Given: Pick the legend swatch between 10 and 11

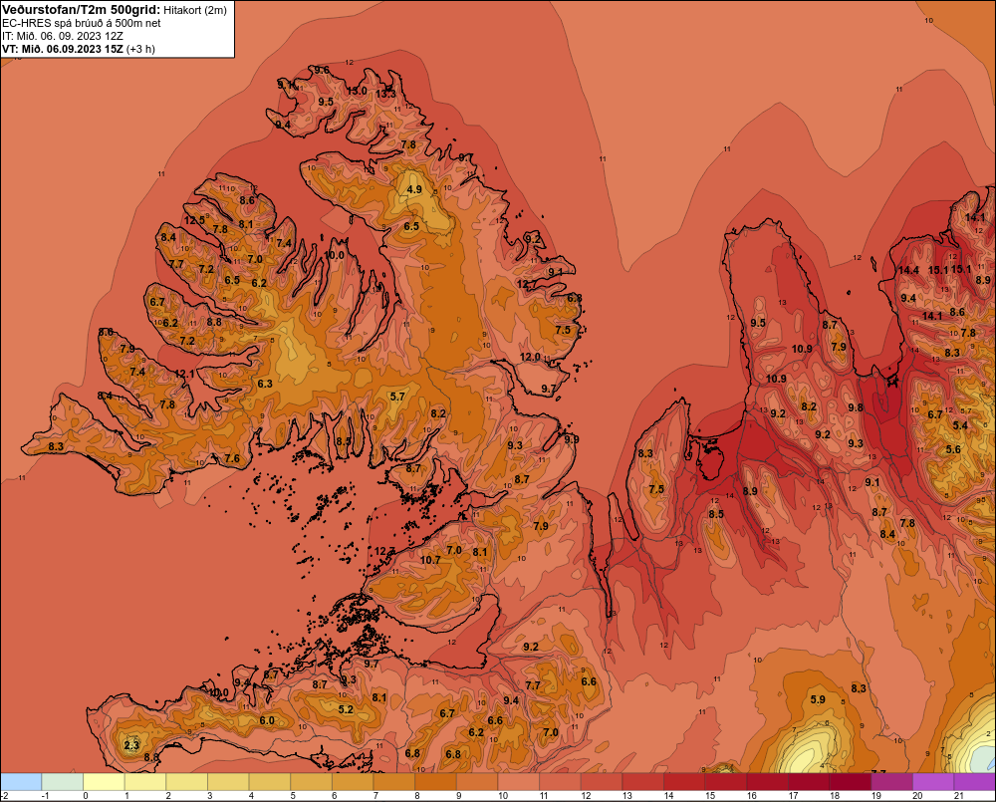Looking at the screenshot, I should tap(519, 781).
